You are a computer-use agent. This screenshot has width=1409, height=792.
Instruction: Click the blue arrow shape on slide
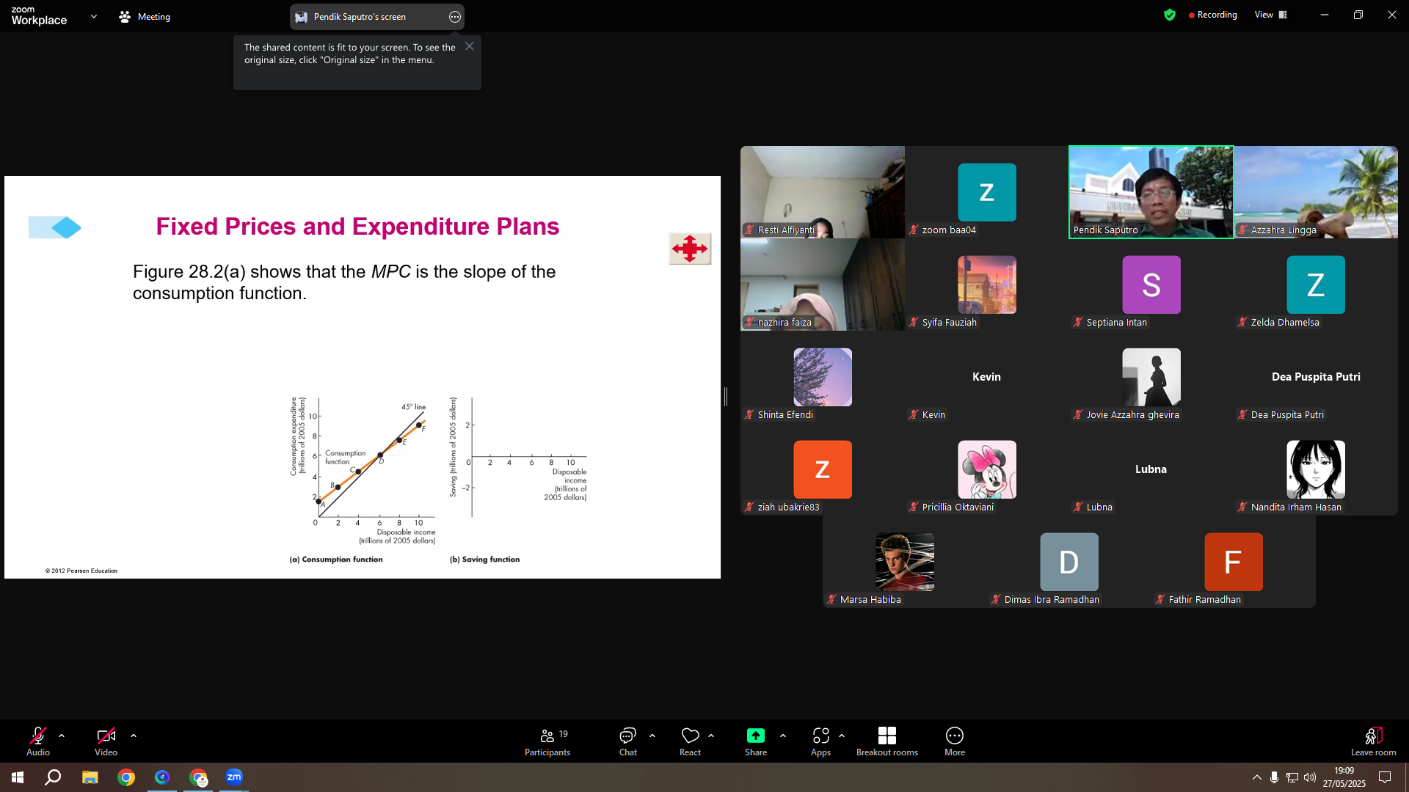coord(55,227)
